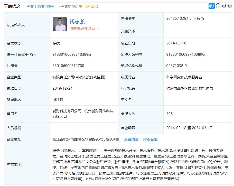Click the former name 爱财科技有限公司
The height and width of the screenshot is (186, 234).
(67, 111)
